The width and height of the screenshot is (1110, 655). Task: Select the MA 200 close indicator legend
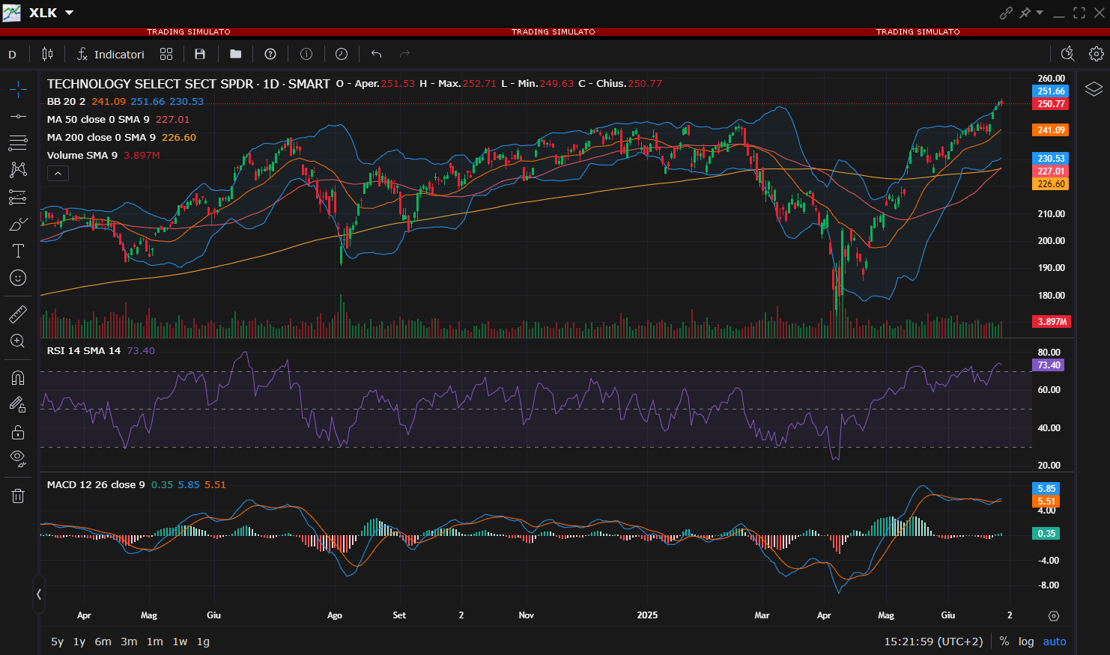click(x=101, y=138)
